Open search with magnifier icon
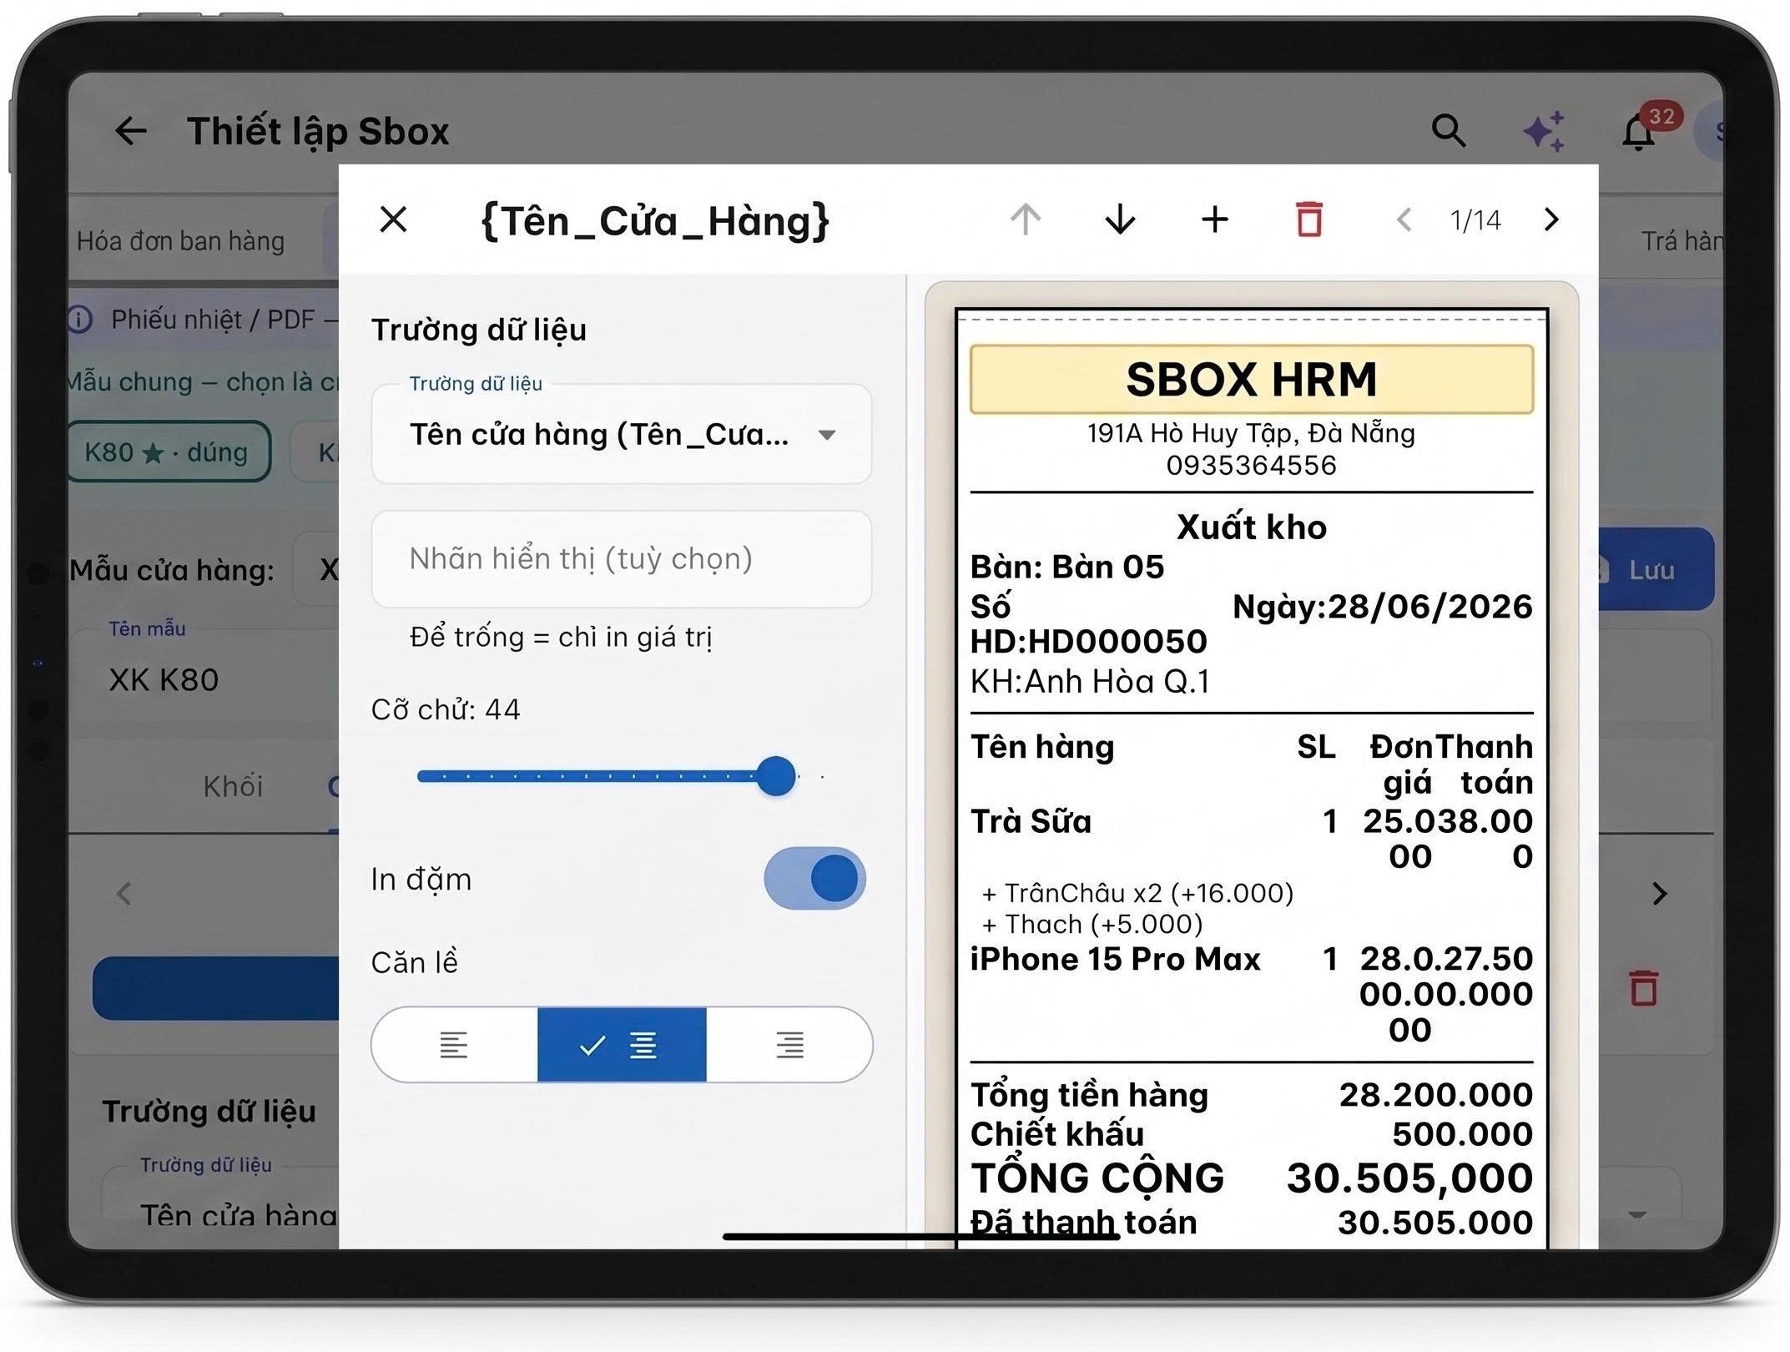 1449,131
